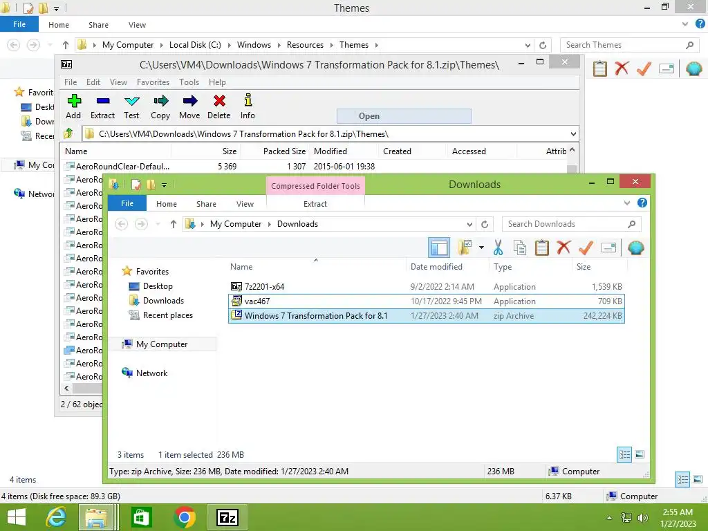
Task: Open Chrome from the taskbar
Action: (184, 517)
